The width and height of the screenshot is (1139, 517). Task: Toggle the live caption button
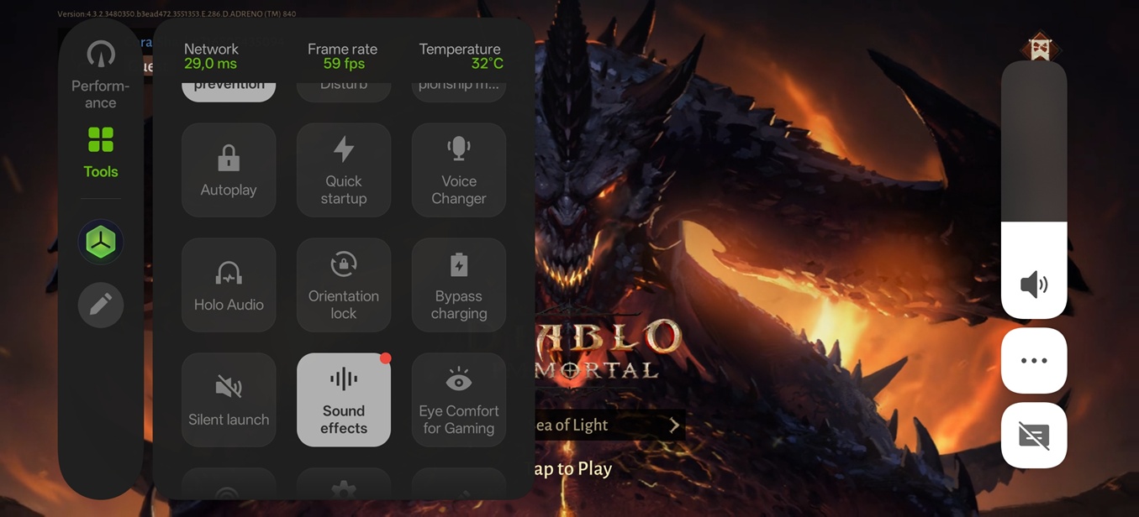[x=1033, y=436]
